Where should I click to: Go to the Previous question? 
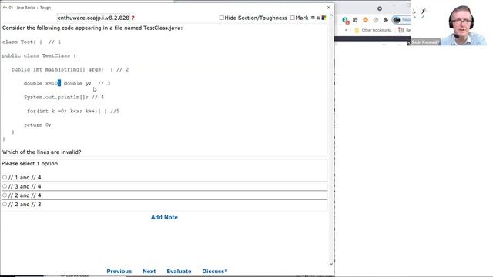pyautogui.click(x=119, y=272)
